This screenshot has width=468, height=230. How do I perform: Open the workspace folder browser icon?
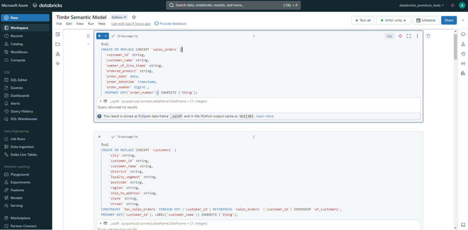pyautogui.click(x=58, y=44)
